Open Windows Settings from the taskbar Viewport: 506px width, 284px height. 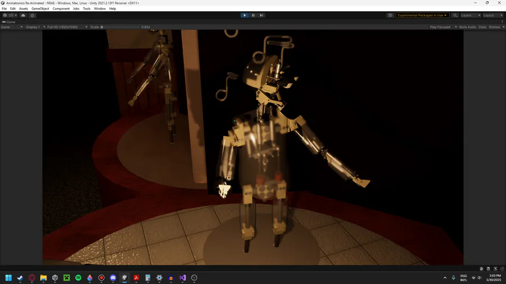pos(160,278)
